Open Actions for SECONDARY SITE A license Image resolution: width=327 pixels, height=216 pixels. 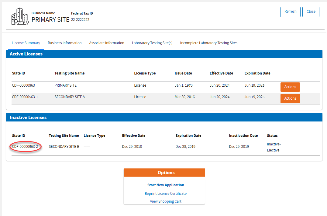pyautogui.click(x=290, y=98)
